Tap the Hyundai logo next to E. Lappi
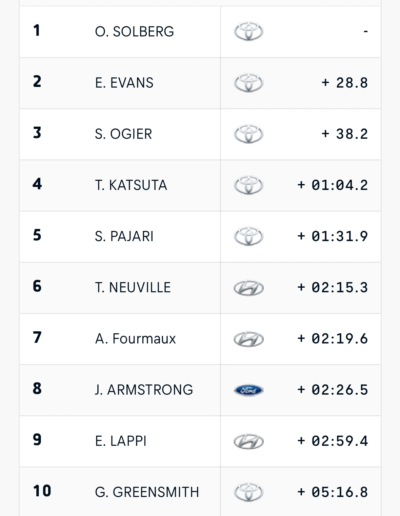This screenshot has width=400, height=516. click(x=249, y=441)
